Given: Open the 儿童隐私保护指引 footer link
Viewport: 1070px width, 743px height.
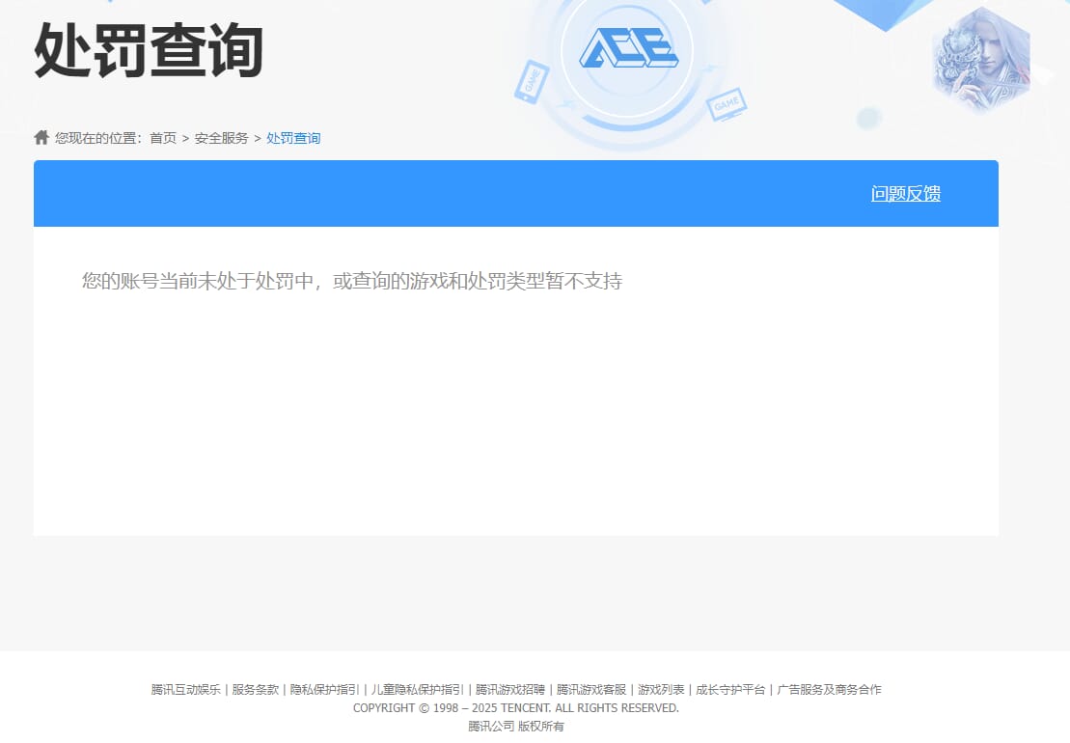Looking at the screenshot, I should pyautogui.click(x=417, y=690).
